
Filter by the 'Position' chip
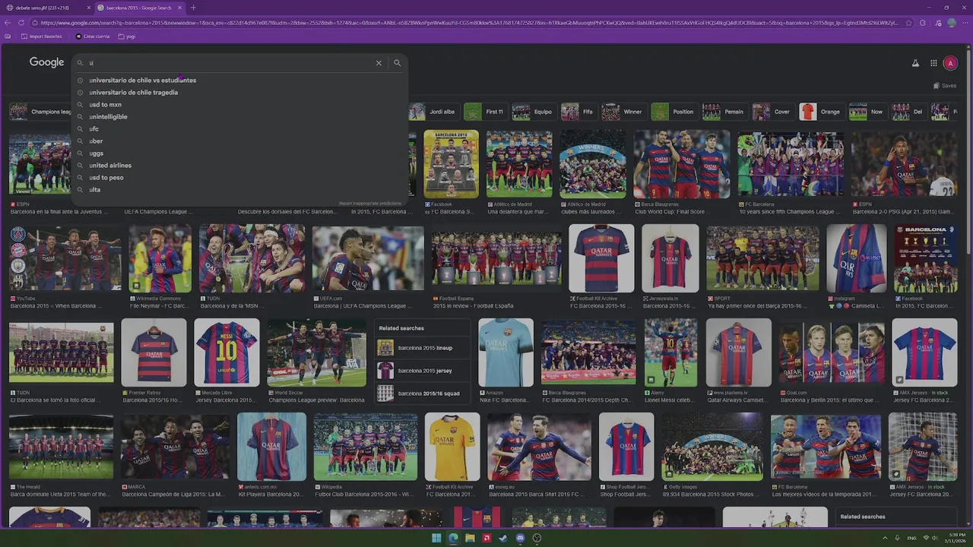(673, 112)
